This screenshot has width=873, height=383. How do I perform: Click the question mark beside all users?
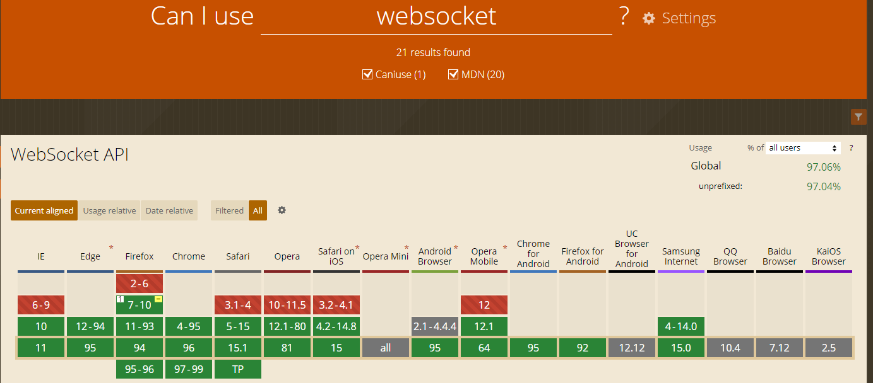click(851, 148)
